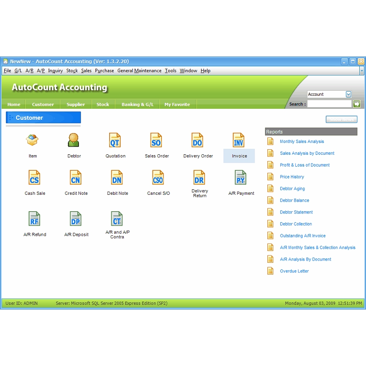The width and height of the screenshot is (366, 366).
Task: Open the Delivery Order module
Action: click(x=198, y=140)
